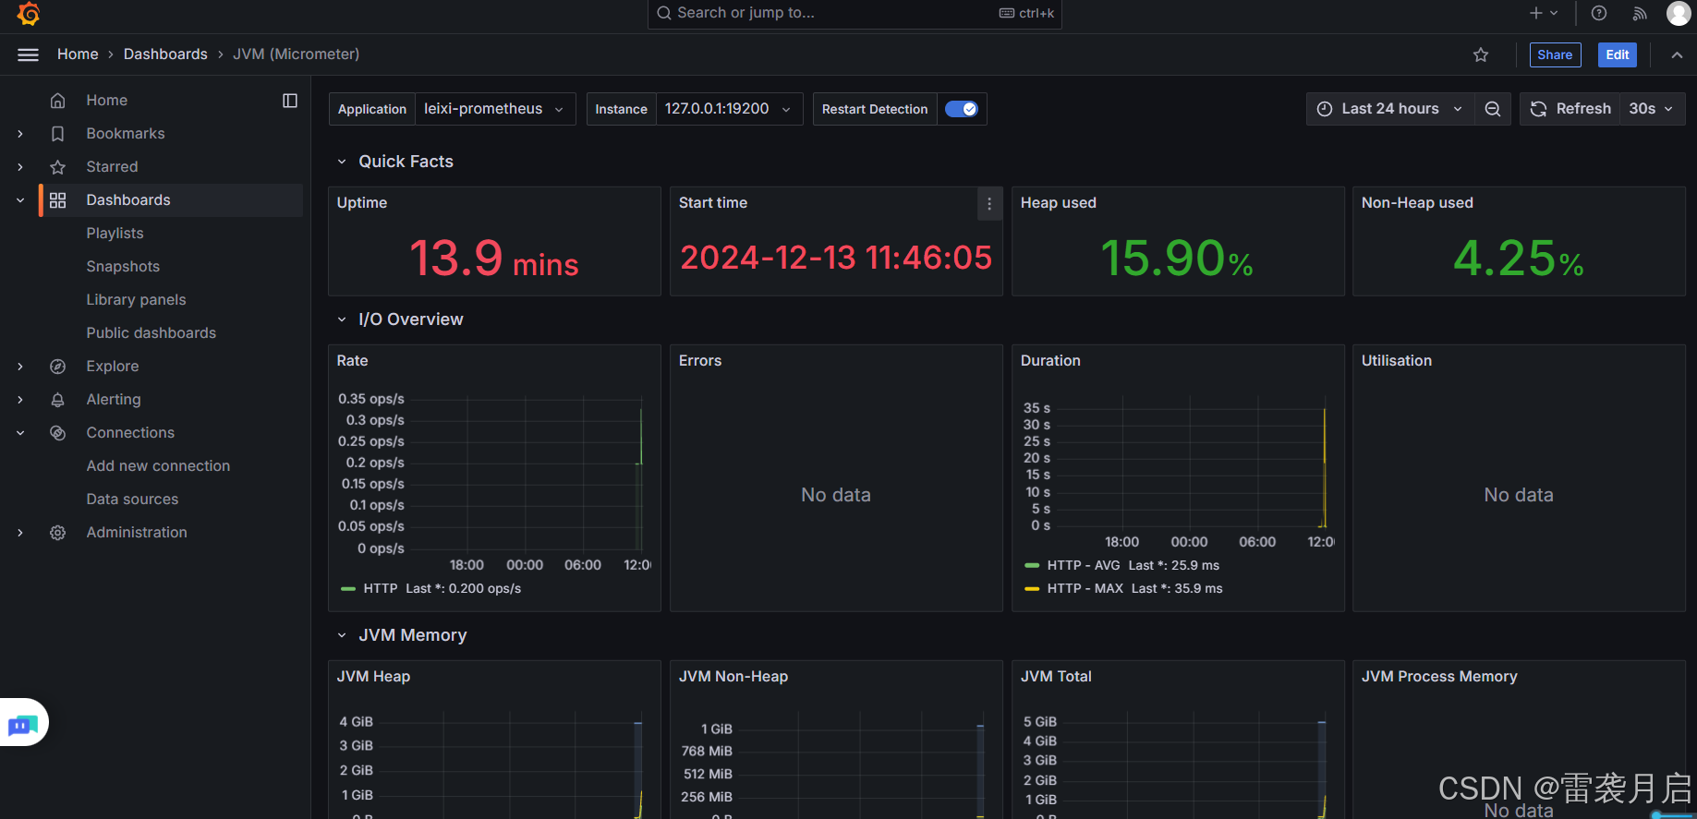
Task: Click the Share button
Action: point(1555,54)
